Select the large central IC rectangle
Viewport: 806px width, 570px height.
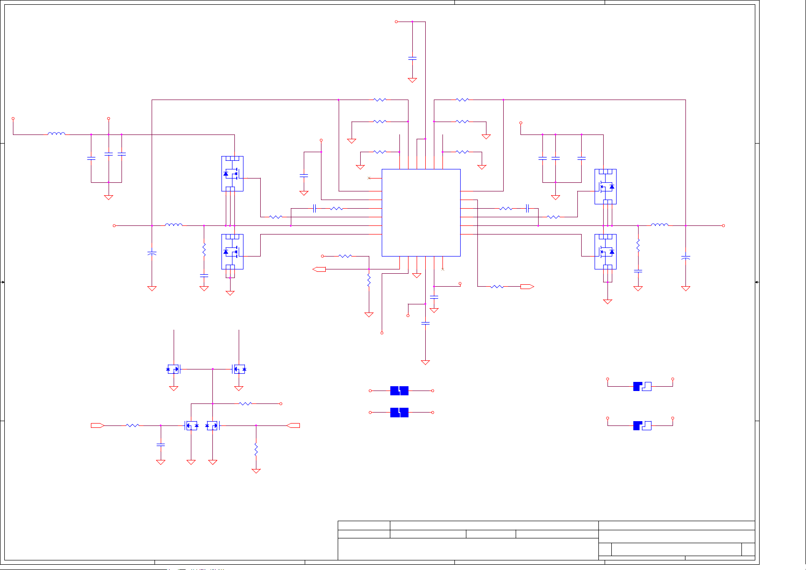pyautogui.click(x=421, y=212)
